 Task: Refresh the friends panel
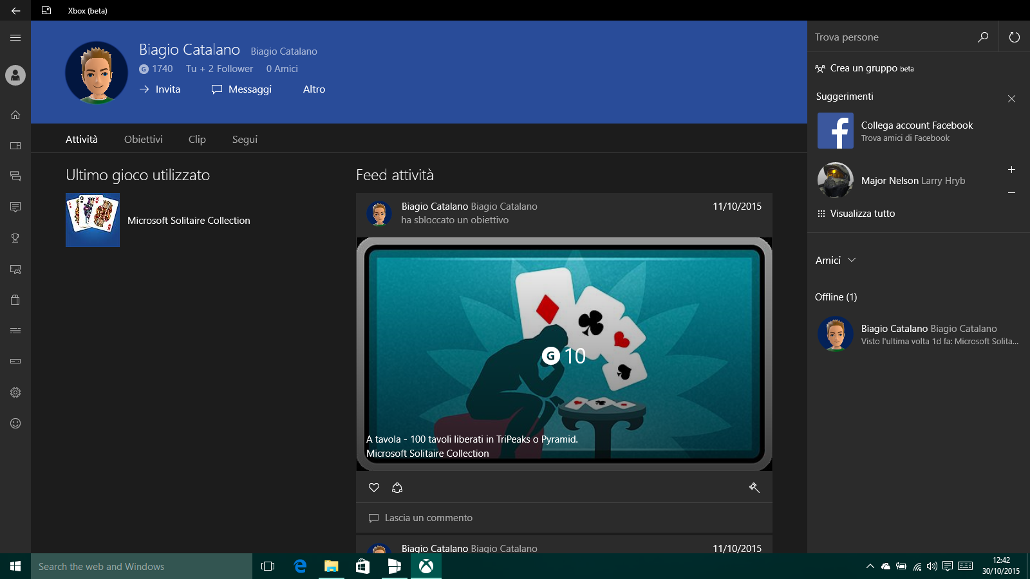pyautogui.click(x=1015, y=37)
